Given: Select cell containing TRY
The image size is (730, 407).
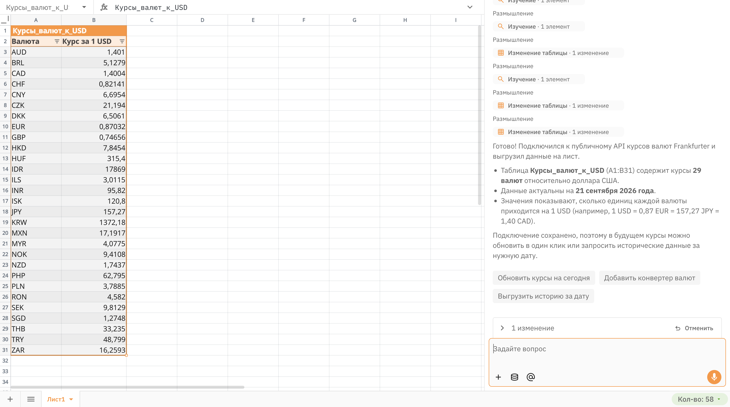Looking at the screenshot, I should click(x=36, y=339).
